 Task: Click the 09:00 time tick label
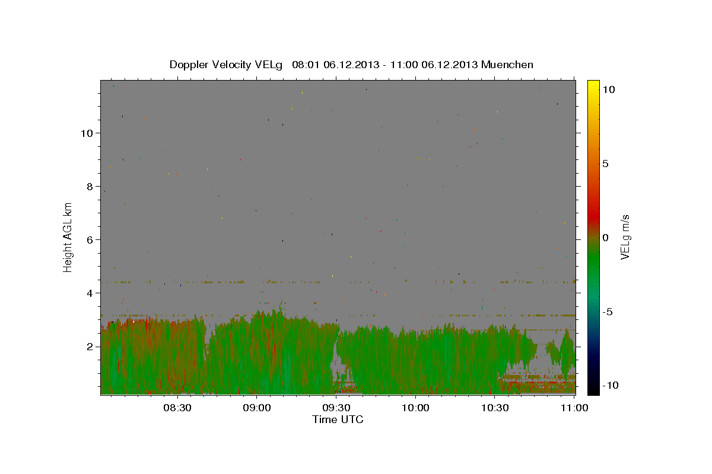coord(257,408)
